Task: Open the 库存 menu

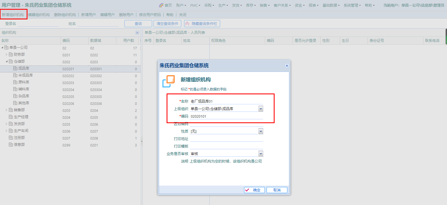Action: coord(251,5)
